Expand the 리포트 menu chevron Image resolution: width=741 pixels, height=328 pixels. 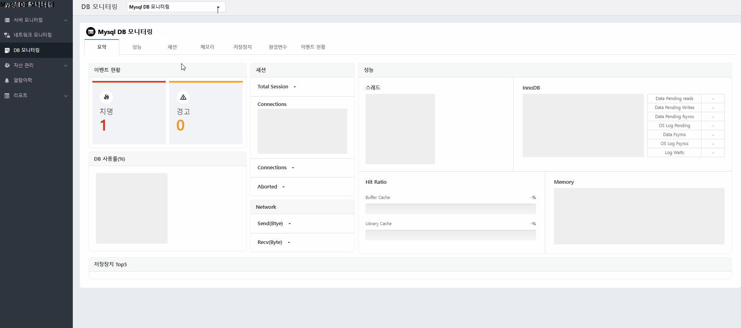66,96
